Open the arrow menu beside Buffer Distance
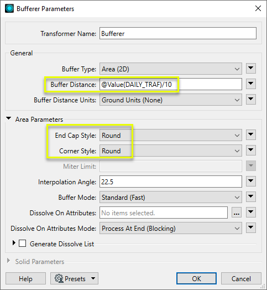Viewport: 267px width, 290px height. click(251, 84)
